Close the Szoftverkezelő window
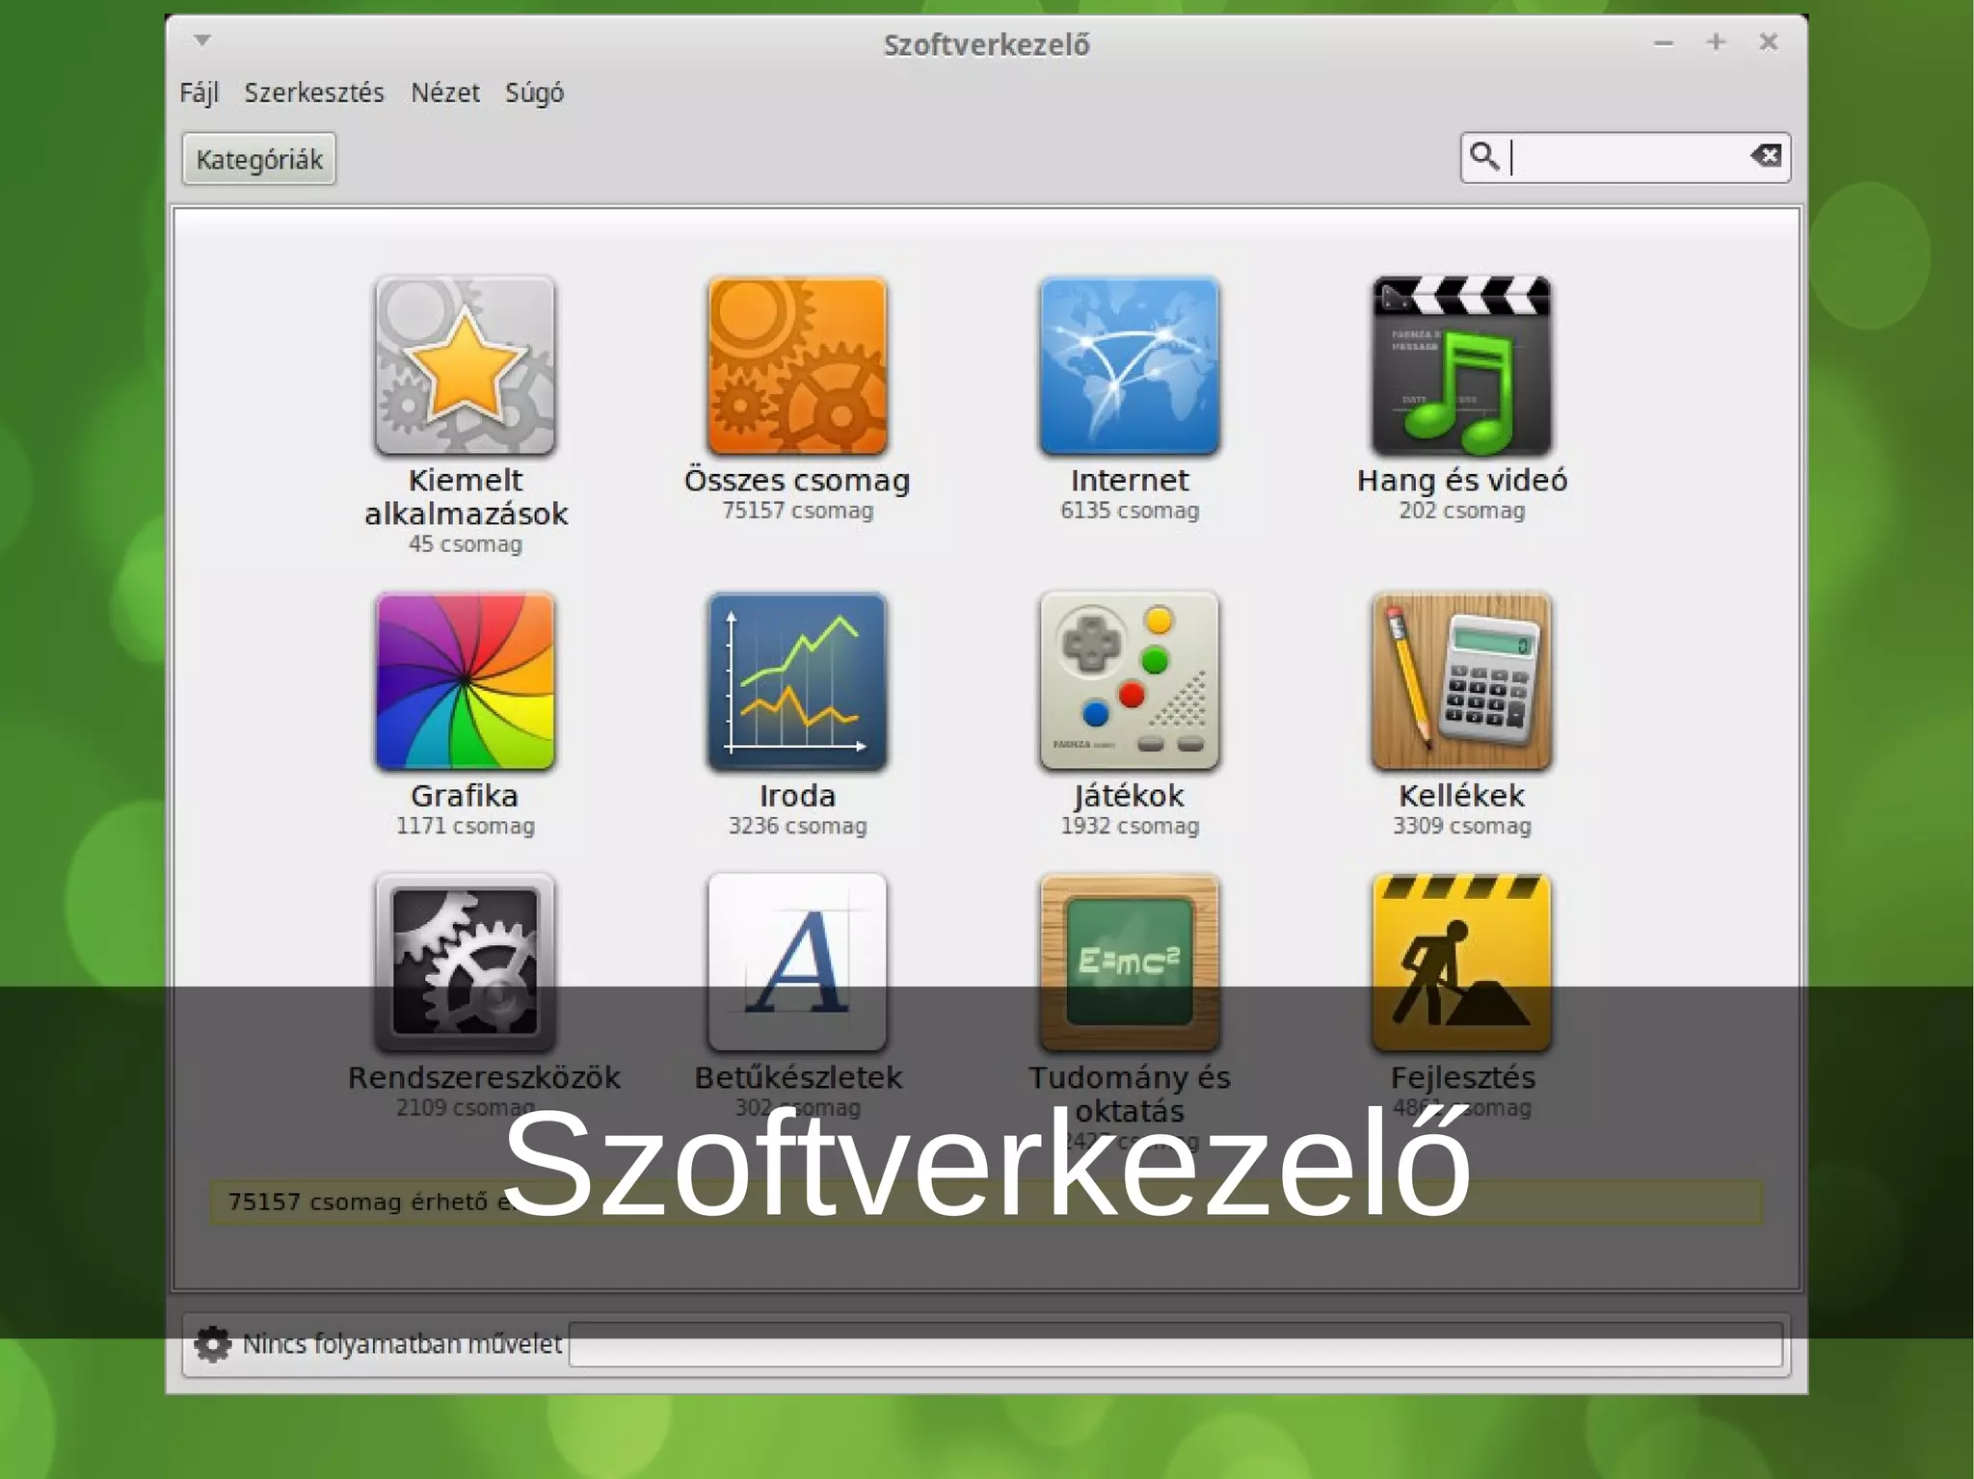1974x1479 pixels. coord(1769,41)
